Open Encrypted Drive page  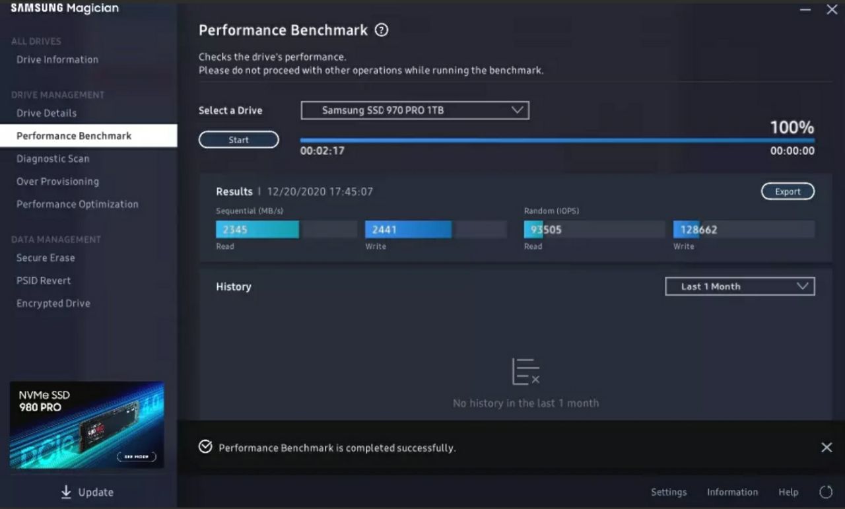[x=53, y=303]
